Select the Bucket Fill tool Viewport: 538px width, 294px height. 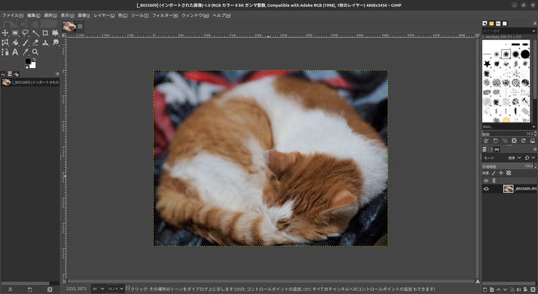point(15,42)
